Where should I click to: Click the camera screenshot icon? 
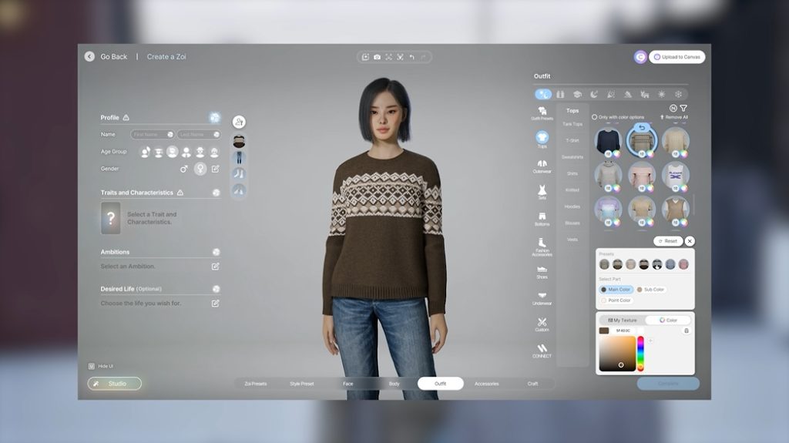pos(377,57)
